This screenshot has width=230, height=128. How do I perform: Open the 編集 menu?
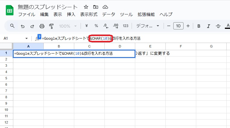click(x=44, y=14)
